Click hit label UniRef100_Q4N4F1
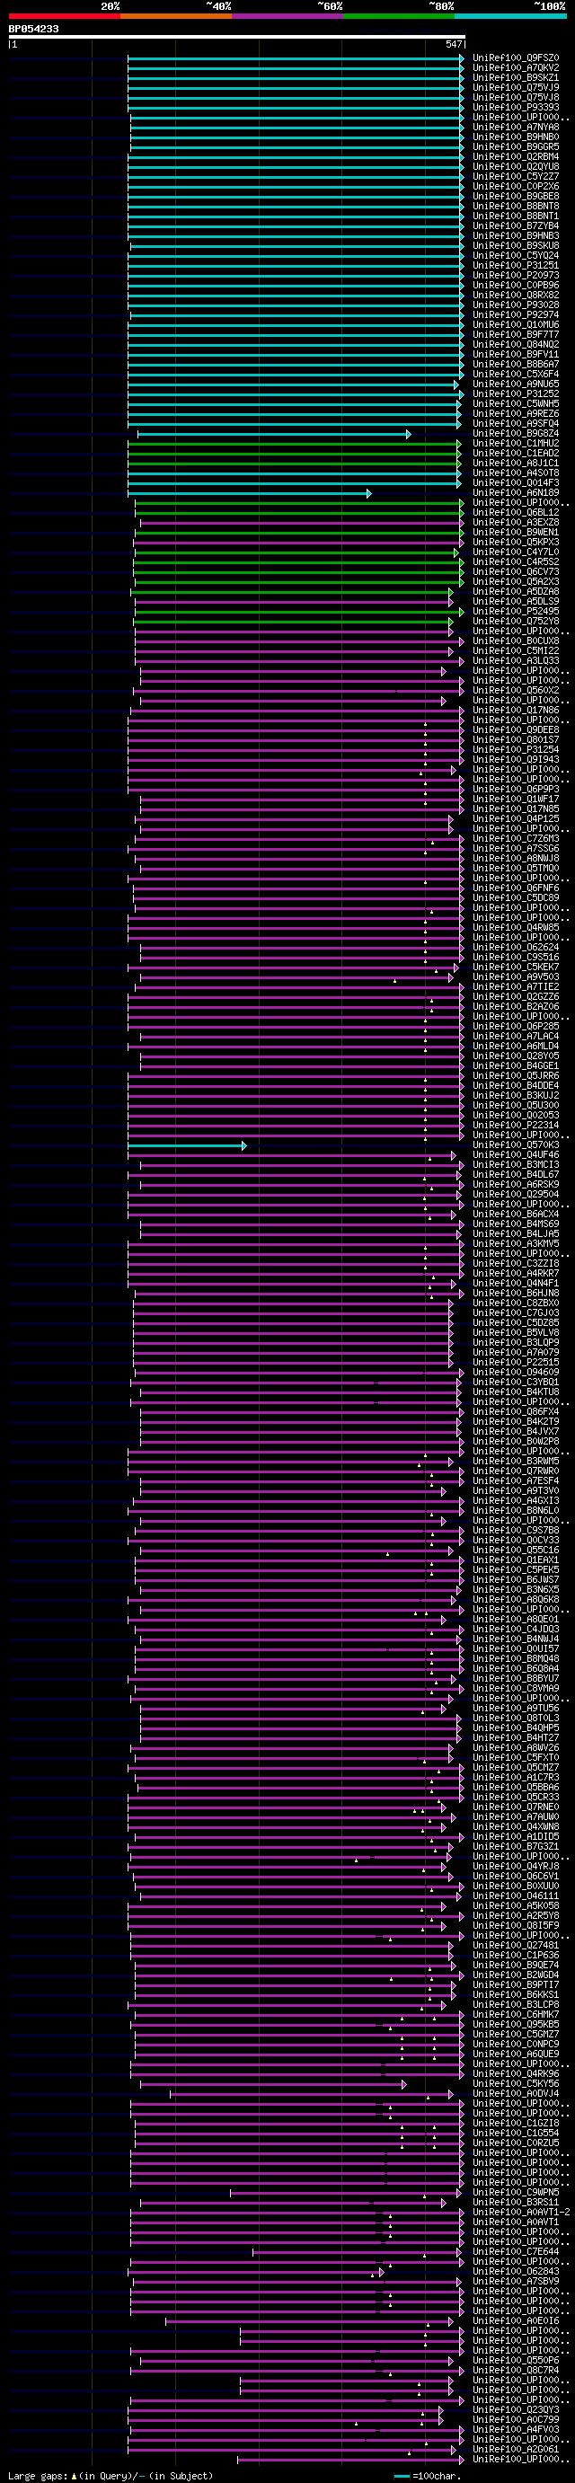The image size is (575, 2483). pyautogui.click(x=515, y=1283)
